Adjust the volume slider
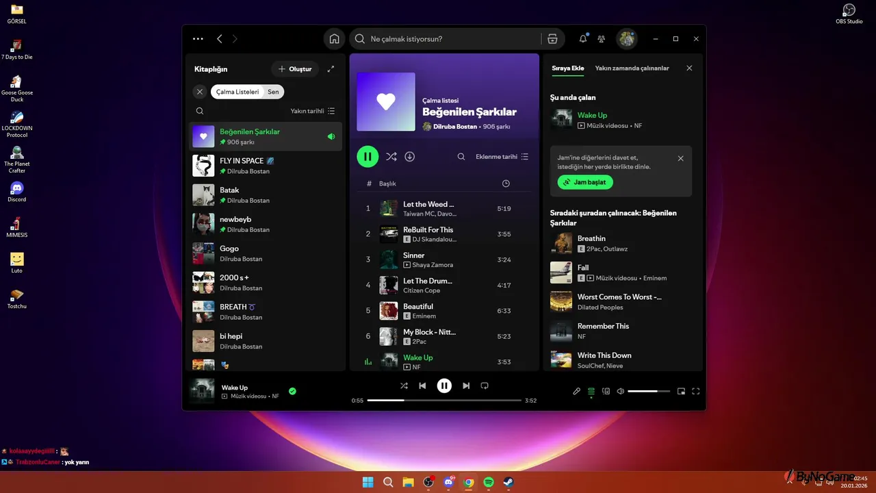This screenshot has width=876, height=493. pyautogui.click(x=647, y=392)
